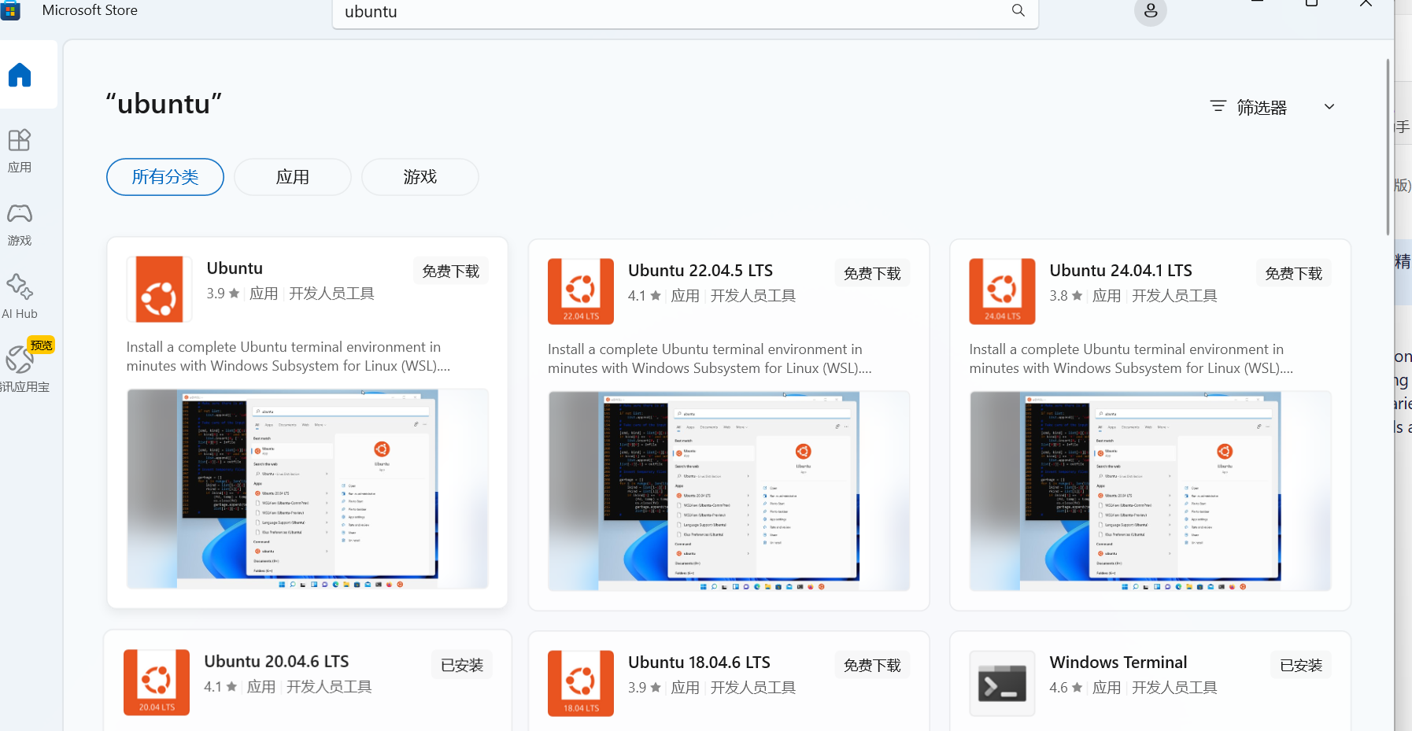The height and width of the screenshot is (731, 1412).
Task: Click the 4.1 rating of Ubuntu 22.04.5 LTS
Action: pyautogui.click(x=644, y=296)
